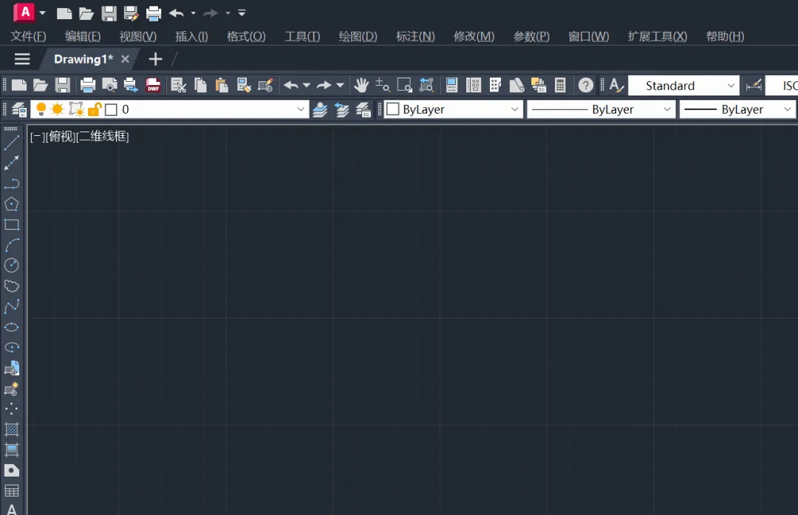Select the Construction Line tool
This screenshot has width=798, height=515.
point(11,163)
